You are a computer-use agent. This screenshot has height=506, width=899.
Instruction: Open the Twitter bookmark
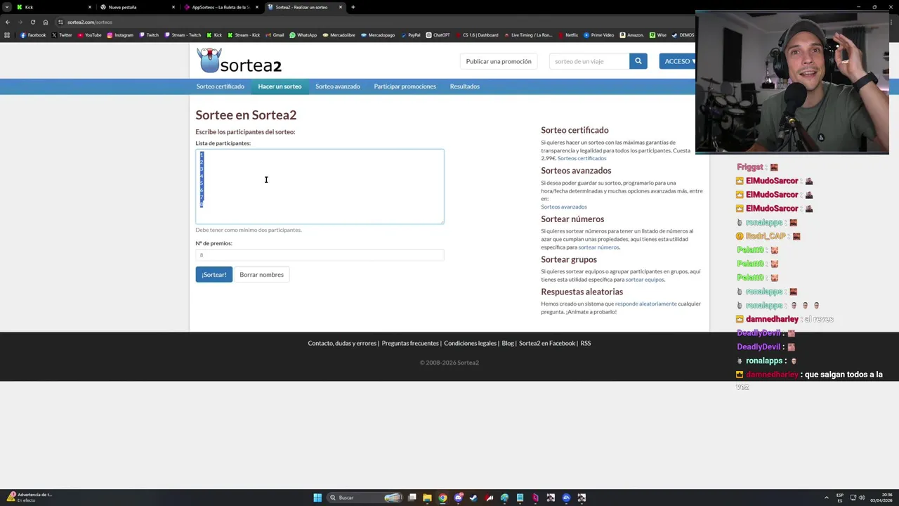[x=62, y=35]
